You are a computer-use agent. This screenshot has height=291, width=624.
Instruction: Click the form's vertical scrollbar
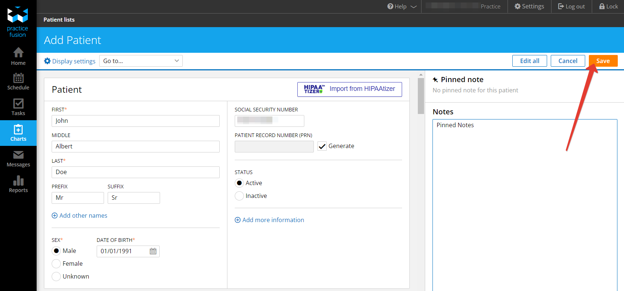421,96
